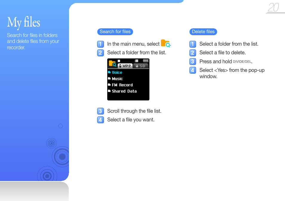Open the Shared Data folder
Viewport: 285px width, 201px height.
pos(122,91)
